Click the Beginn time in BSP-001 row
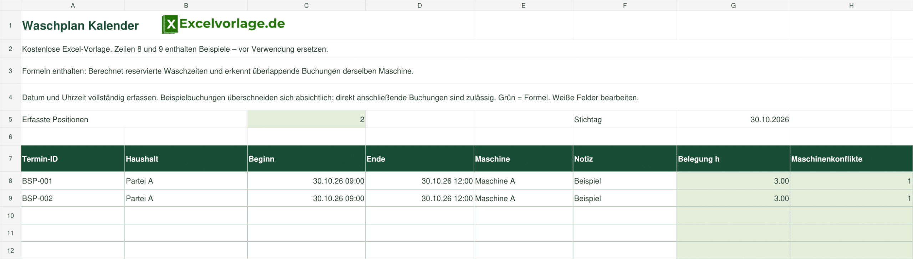Viewport: 913px width, 259px height. pyautogui.click(x=306, y=181)
